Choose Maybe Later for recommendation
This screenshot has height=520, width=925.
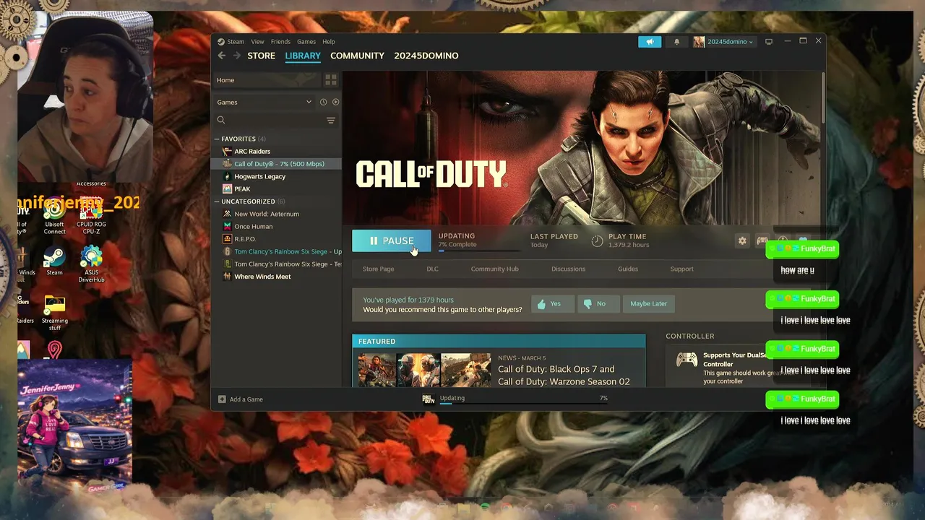pyautogui.click(x=648, y=304)
